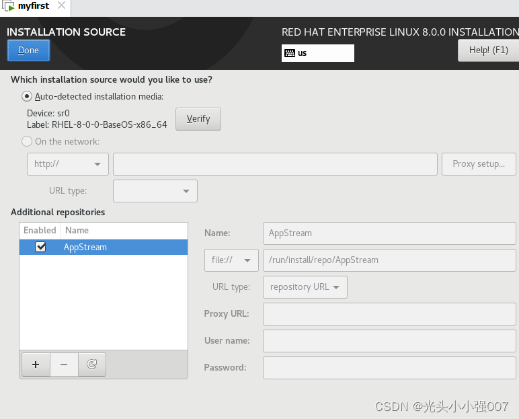Click the remove repository minus icon
Viewport: 519px width, 419px height.
[x=64, y=365]
